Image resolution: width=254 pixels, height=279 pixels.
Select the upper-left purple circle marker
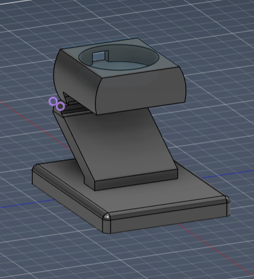click(x=53, y=101)
